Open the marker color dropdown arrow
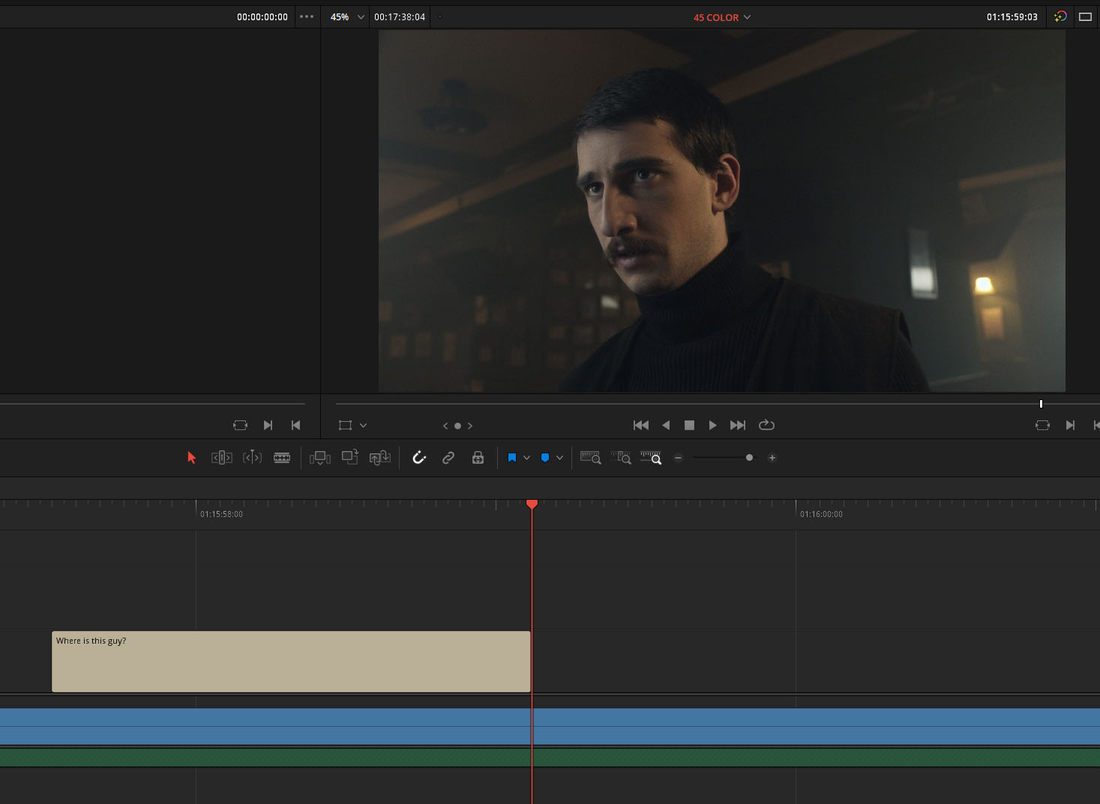 point(559,458)
